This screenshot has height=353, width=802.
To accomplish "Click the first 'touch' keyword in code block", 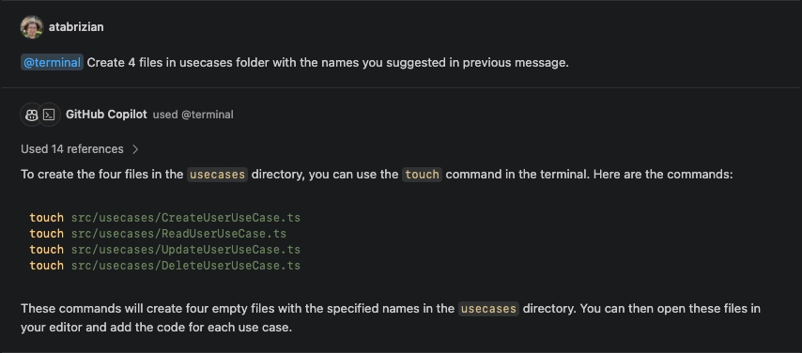I will point(47,218).
